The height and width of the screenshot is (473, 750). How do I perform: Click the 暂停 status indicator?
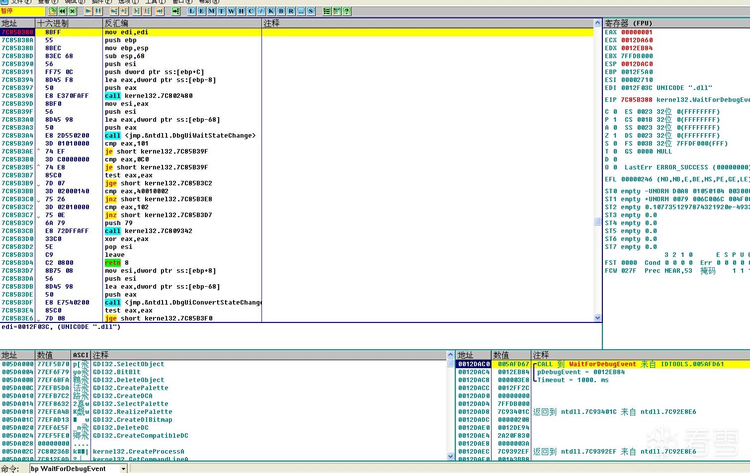22,11
